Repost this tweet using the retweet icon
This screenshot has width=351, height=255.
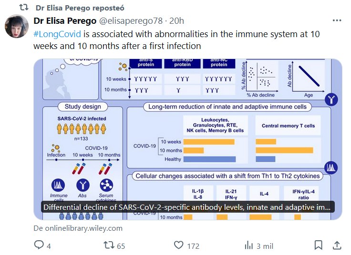click(x=109, y=245)
